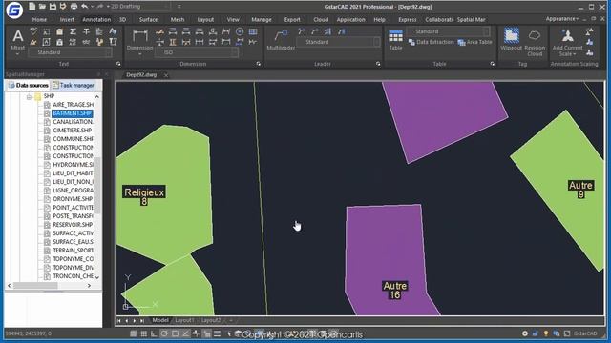Select COMMUNE.SHP in the tree
The image size is (611, 343).
coord(73,139)
